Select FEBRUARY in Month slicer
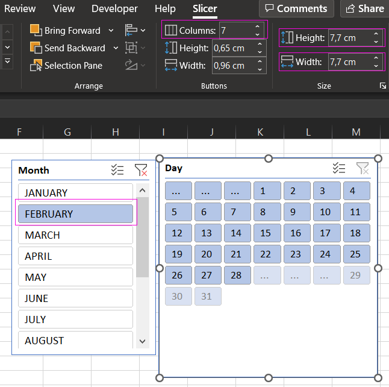 (x=75, y=214)
